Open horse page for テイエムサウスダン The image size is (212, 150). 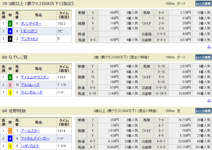35,77
